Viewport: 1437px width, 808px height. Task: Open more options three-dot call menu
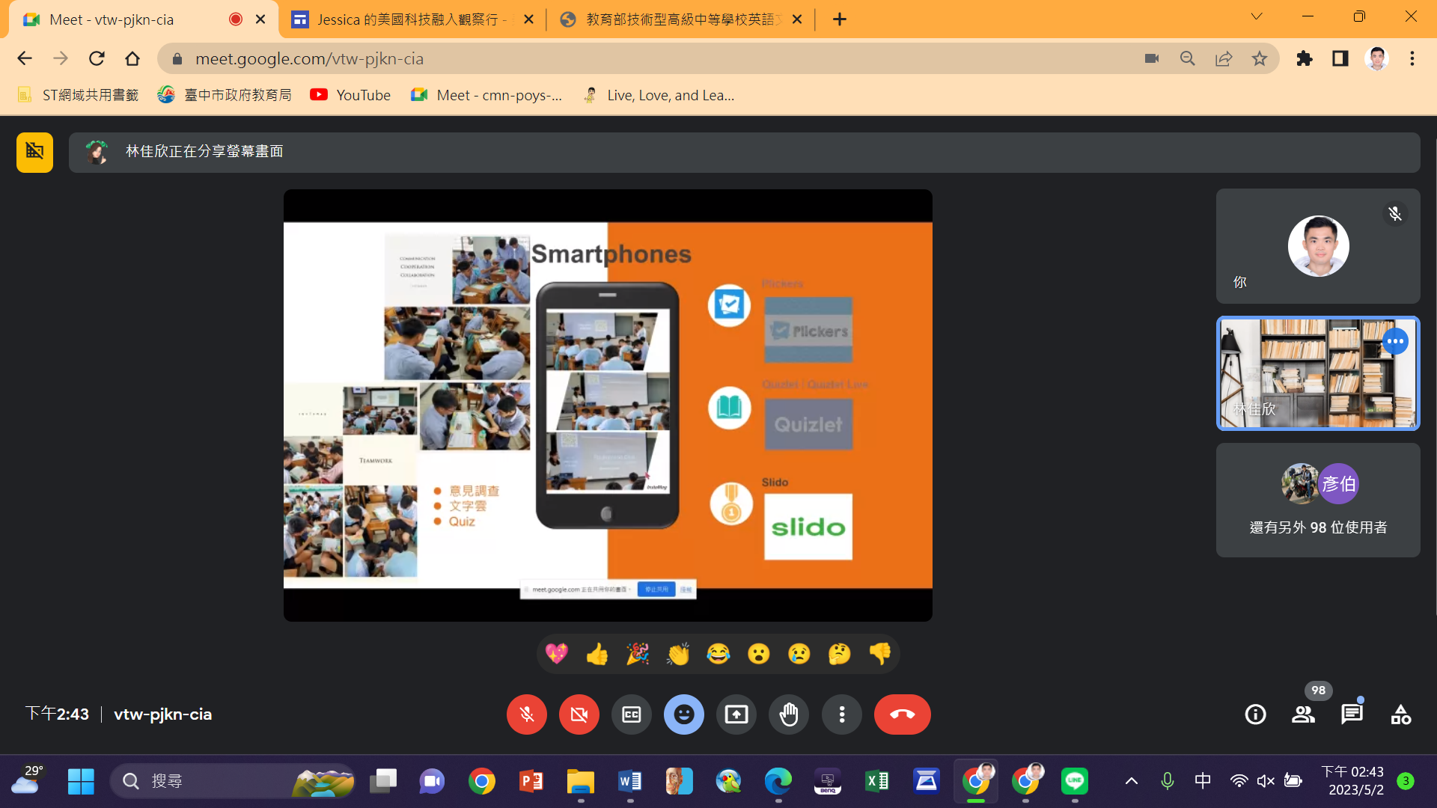tap(842, 714)
